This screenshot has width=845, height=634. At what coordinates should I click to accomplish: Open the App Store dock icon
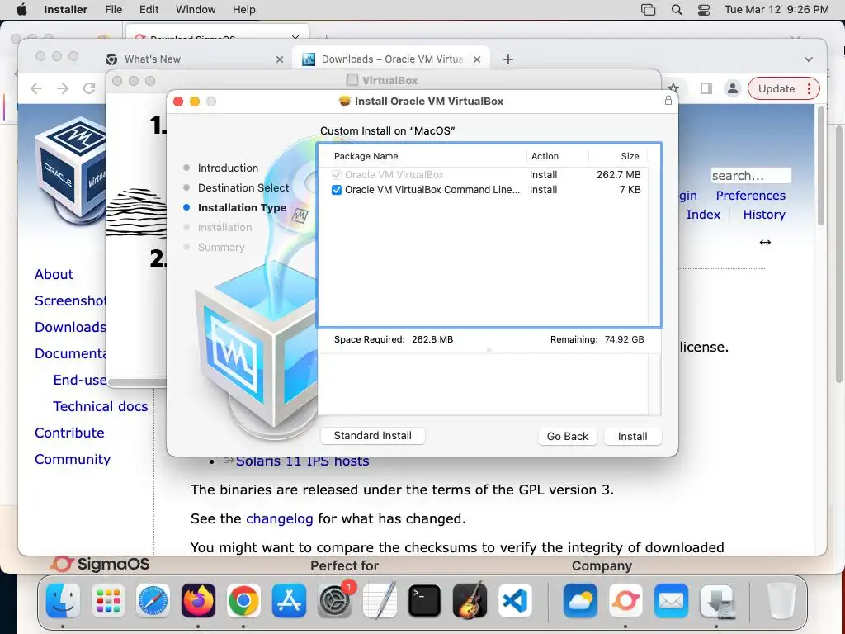coord(289,601)
